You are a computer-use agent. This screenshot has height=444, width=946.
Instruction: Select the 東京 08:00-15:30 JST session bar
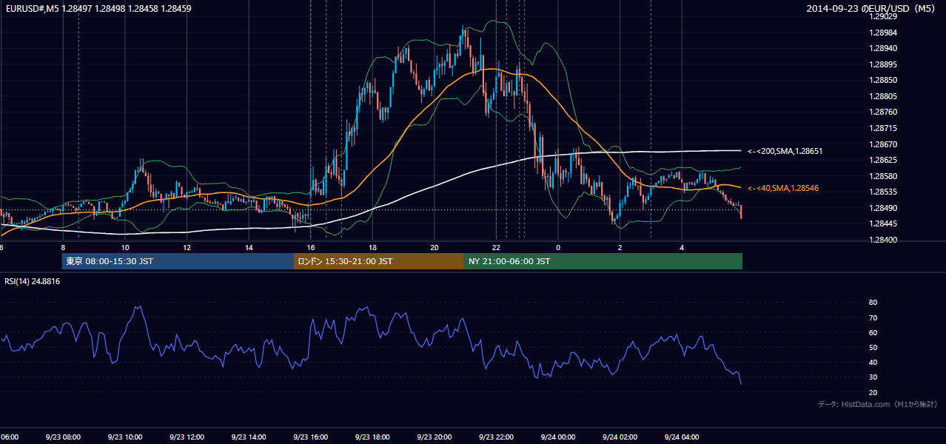(x=178, y=261)
